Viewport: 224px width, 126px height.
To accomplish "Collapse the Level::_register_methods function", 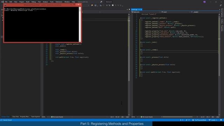I will [x=141, y=18].
